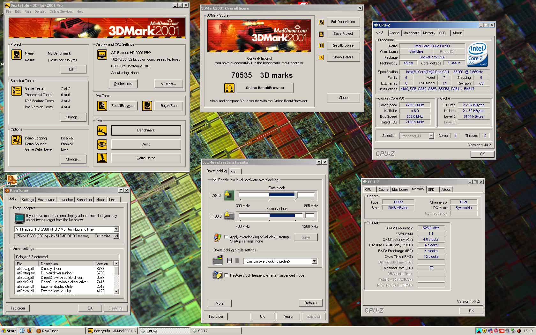Click the context help button in RivaTuner title bar

121,190
